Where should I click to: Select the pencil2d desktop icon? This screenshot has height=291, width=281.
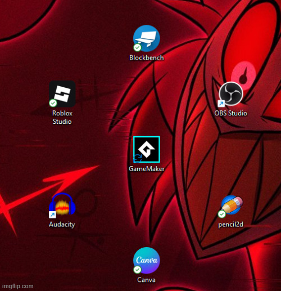coord(231,206)
